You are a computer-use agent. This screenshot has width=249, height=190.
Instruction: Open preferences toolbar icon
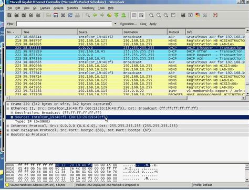205,15
